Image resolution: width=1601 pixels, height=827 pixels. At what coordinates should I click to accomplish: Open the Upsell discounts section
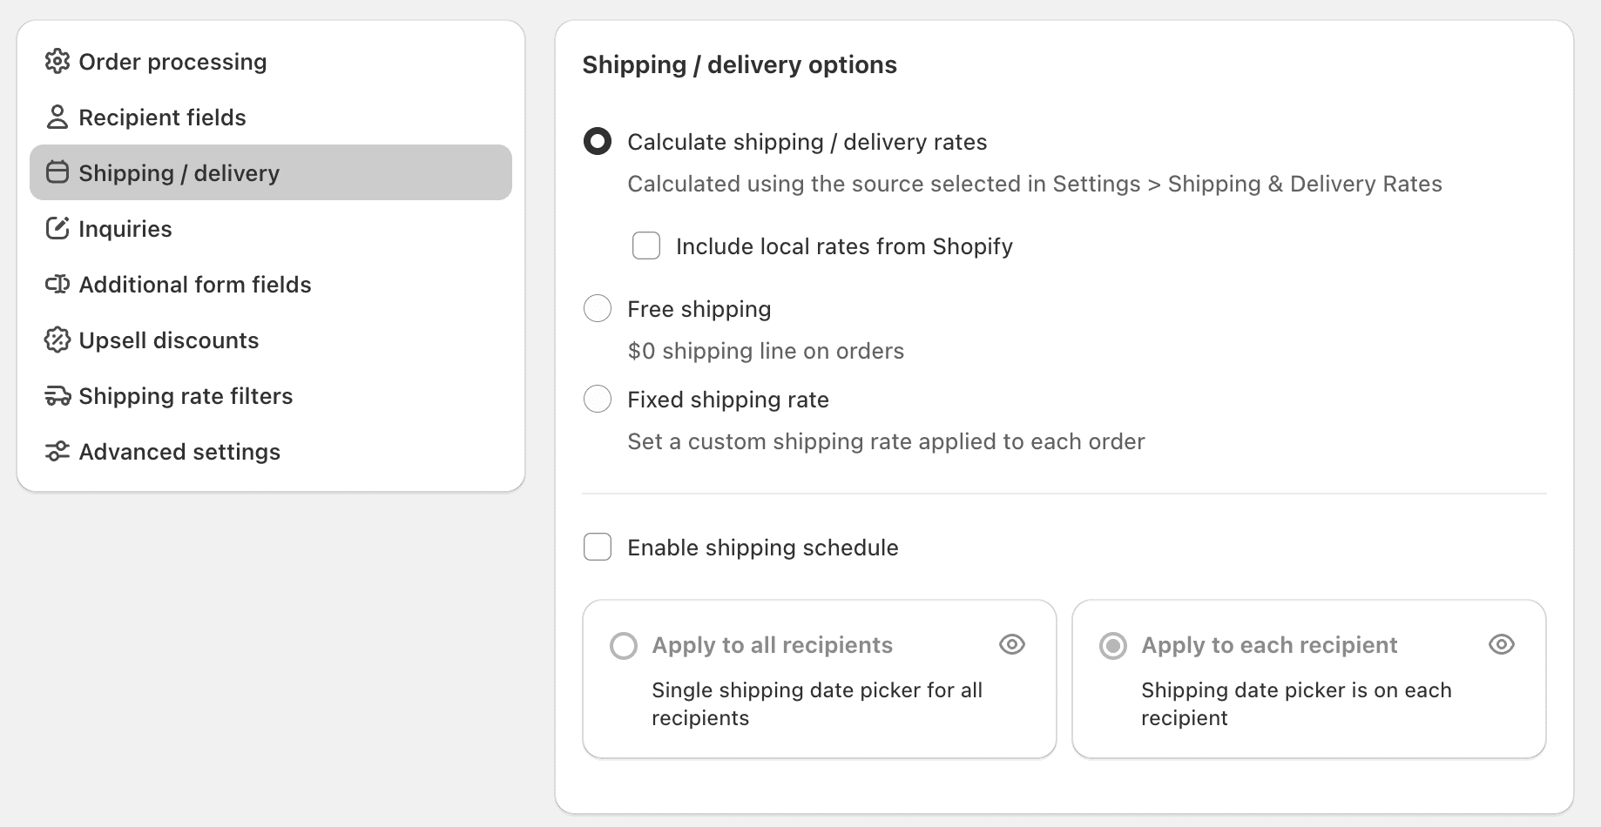pos(169,340)
